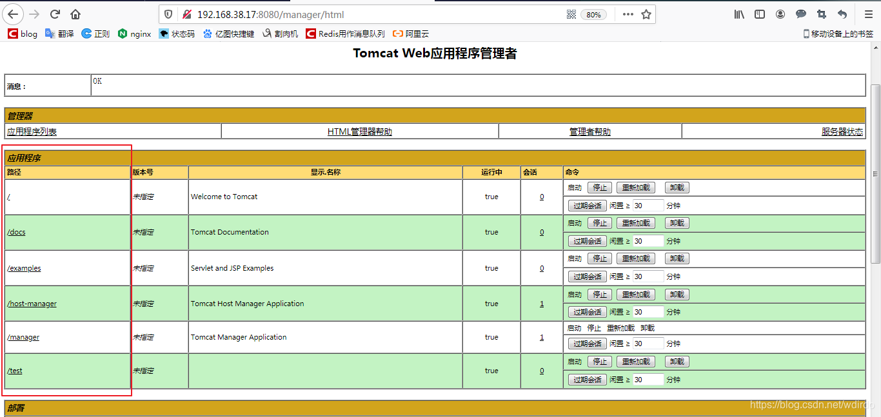This screenshot has width=881, height=417.
Task: Click the idle minutes field for /examples
Action: [648, 276]
